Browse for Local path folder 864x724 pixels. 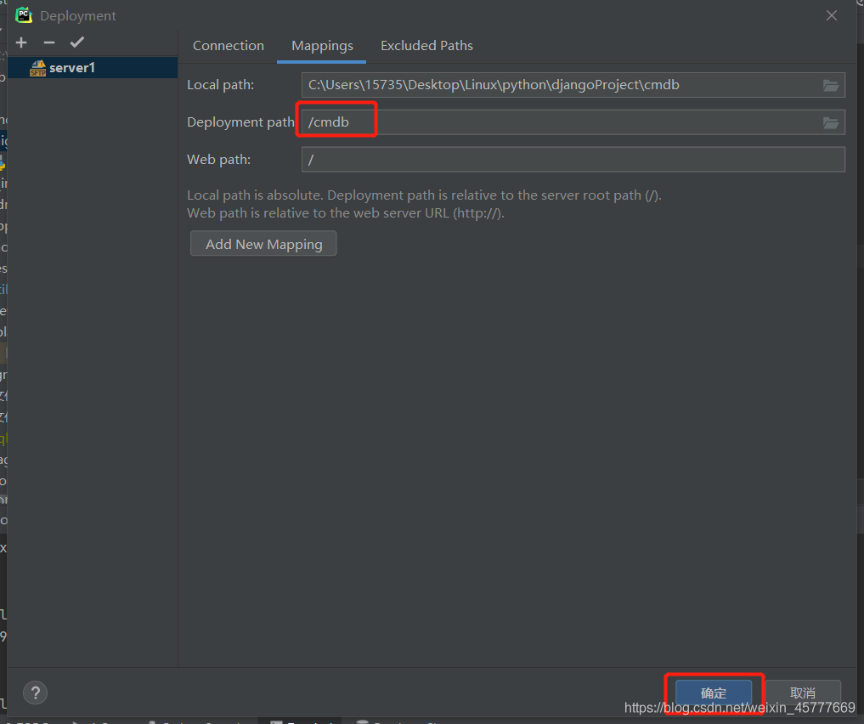point(830,85)
